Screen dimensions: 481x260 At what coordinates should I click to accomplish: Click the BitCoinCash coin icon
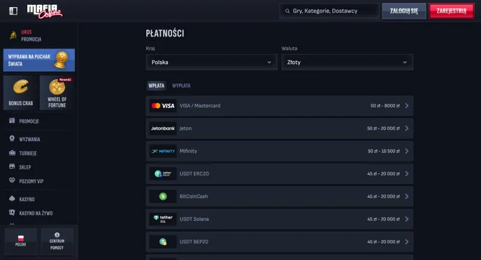[x=163, y=196]
